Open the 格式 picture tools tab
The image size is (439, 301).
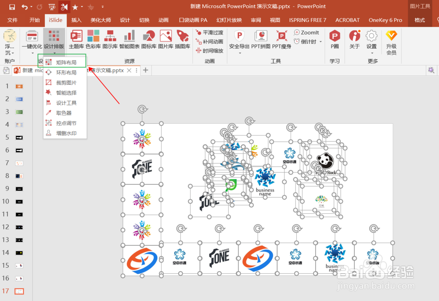(420, 20)
